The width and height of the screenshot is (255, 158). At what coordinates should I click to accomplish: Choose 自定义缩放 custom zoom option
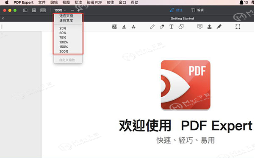(x=67, y=60)
